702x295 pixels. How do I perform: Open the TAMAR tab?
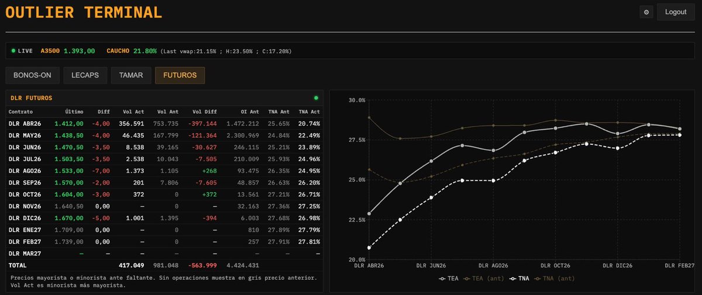130,75
